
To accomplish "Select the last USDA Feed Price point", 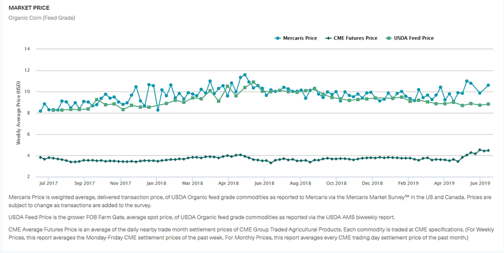I will (x=488, y=104).
